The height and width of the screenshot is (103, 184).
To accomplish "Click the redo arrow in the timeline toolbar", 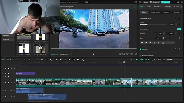I will (x=20, y=60).
